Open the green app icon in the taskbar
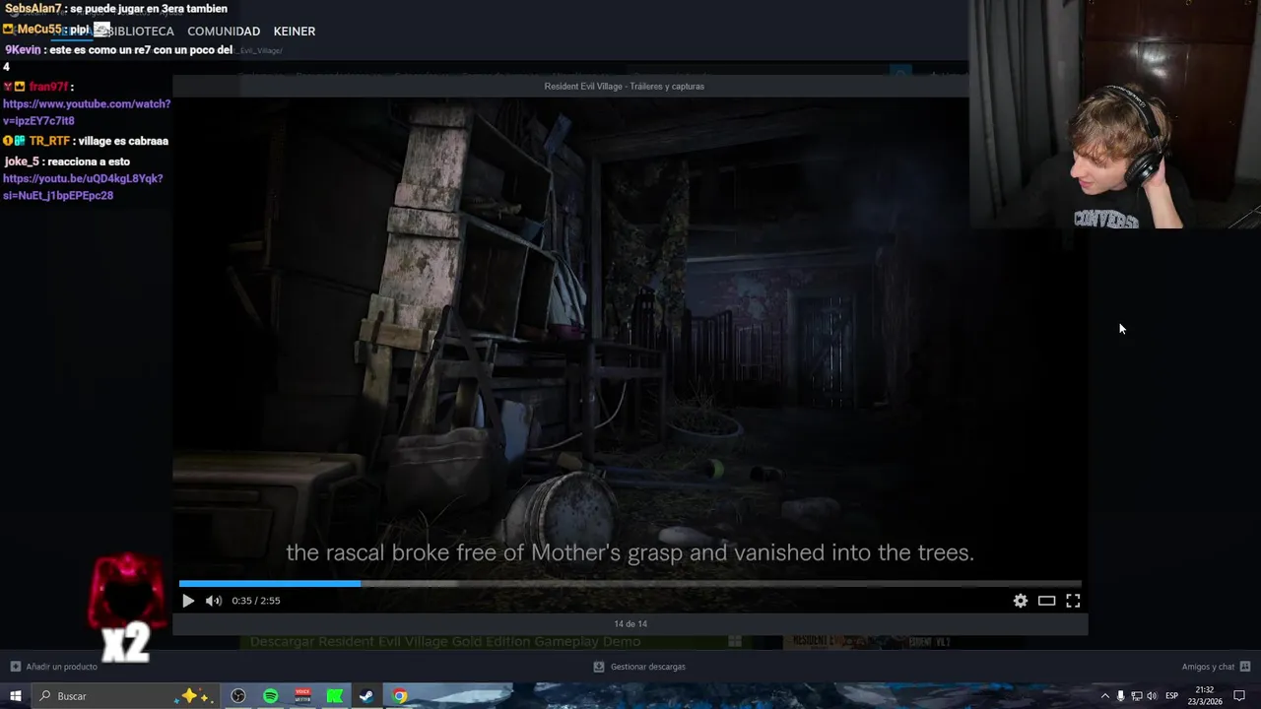The width and height of the screenshot is (1261, 709). tap(335, 696)
